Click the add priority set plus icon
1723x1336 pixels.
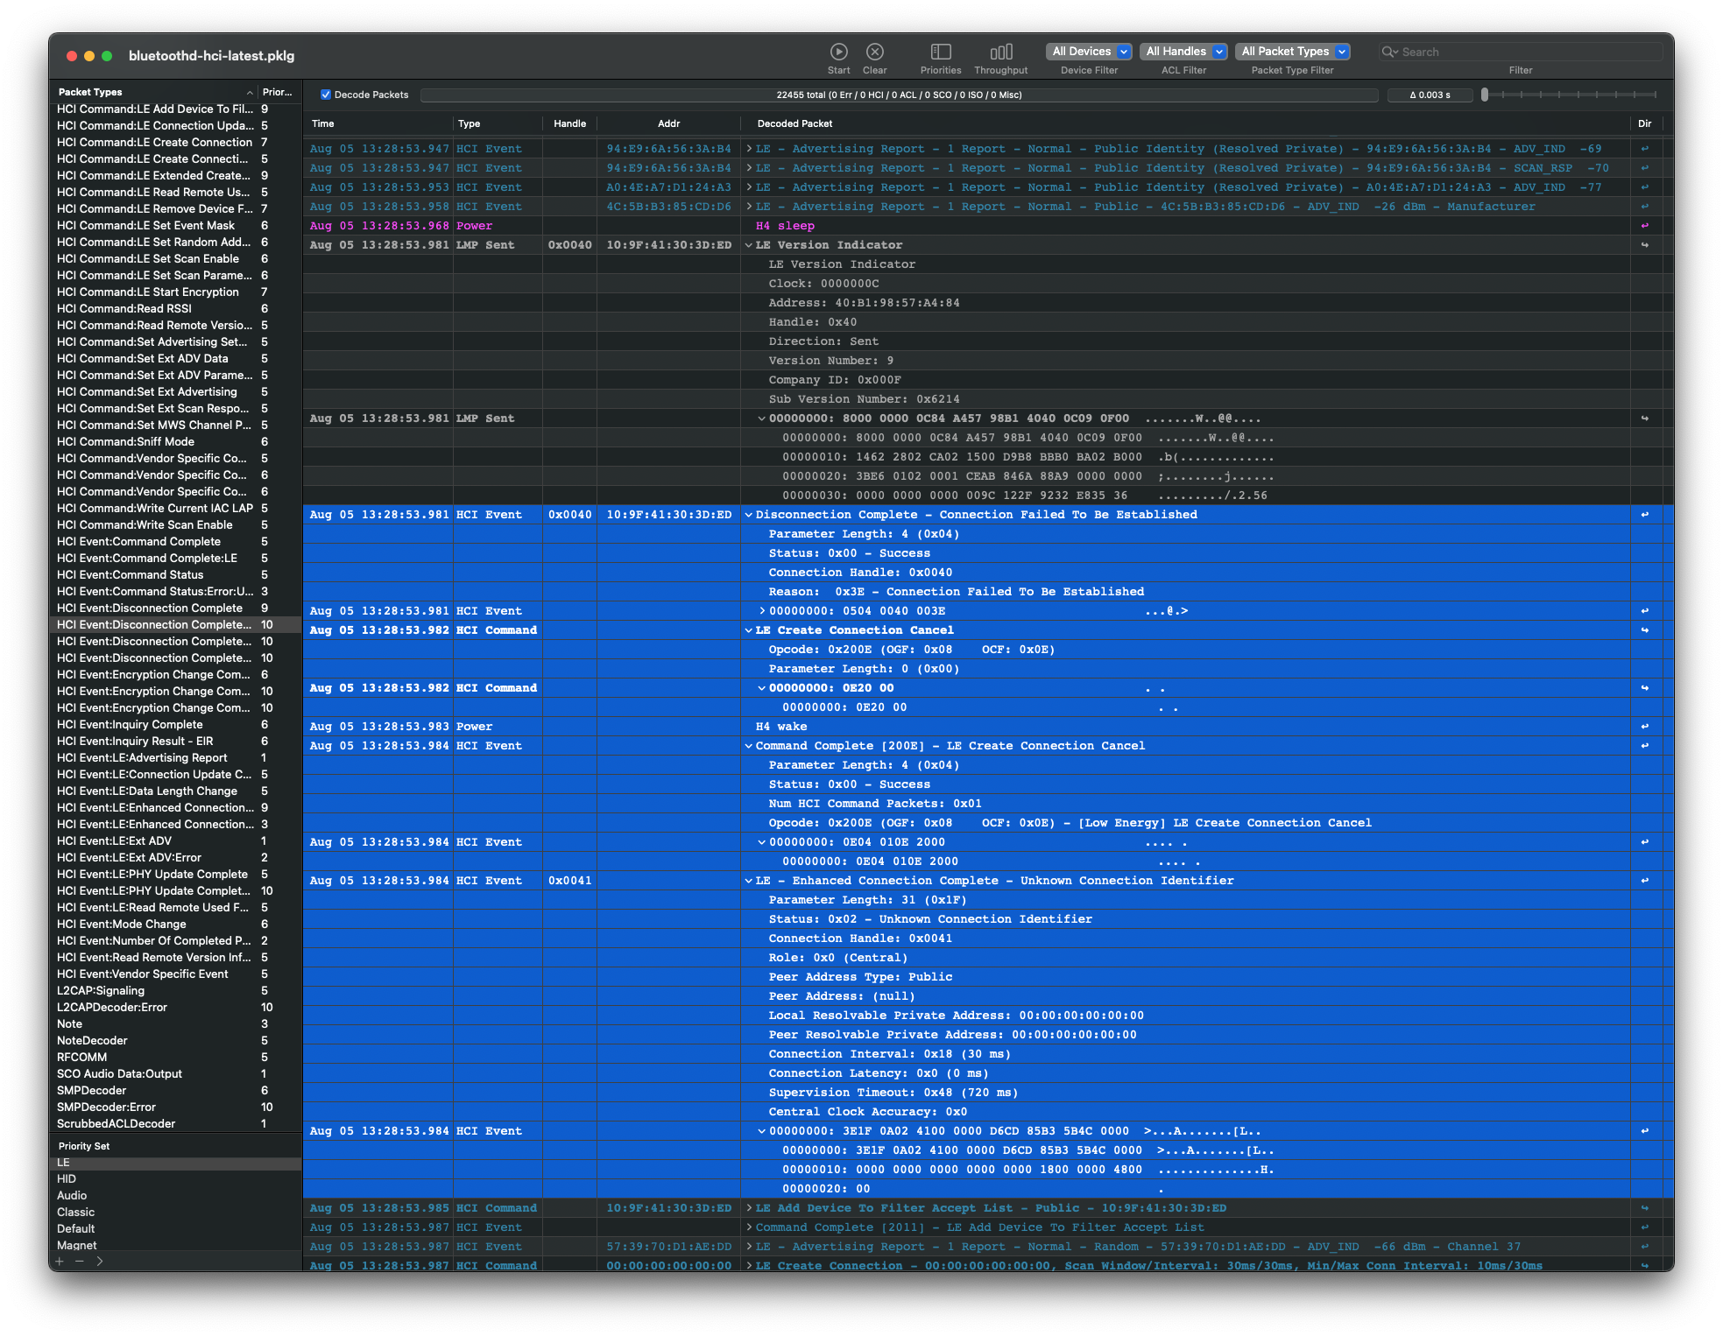[x=60, y=1262]
